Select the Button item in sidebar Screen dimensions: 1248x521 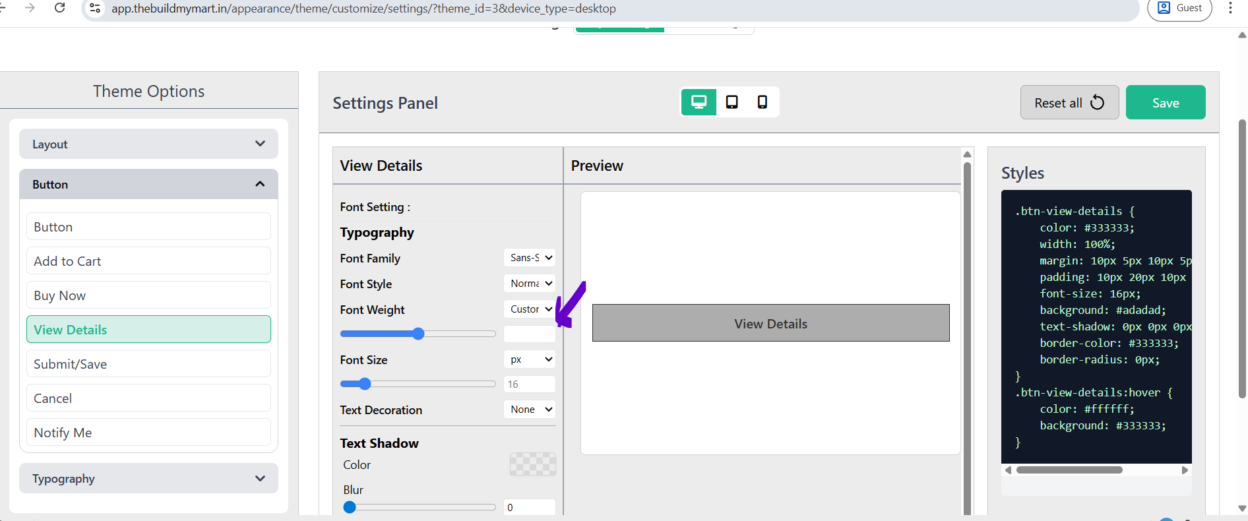click(148, 227)
